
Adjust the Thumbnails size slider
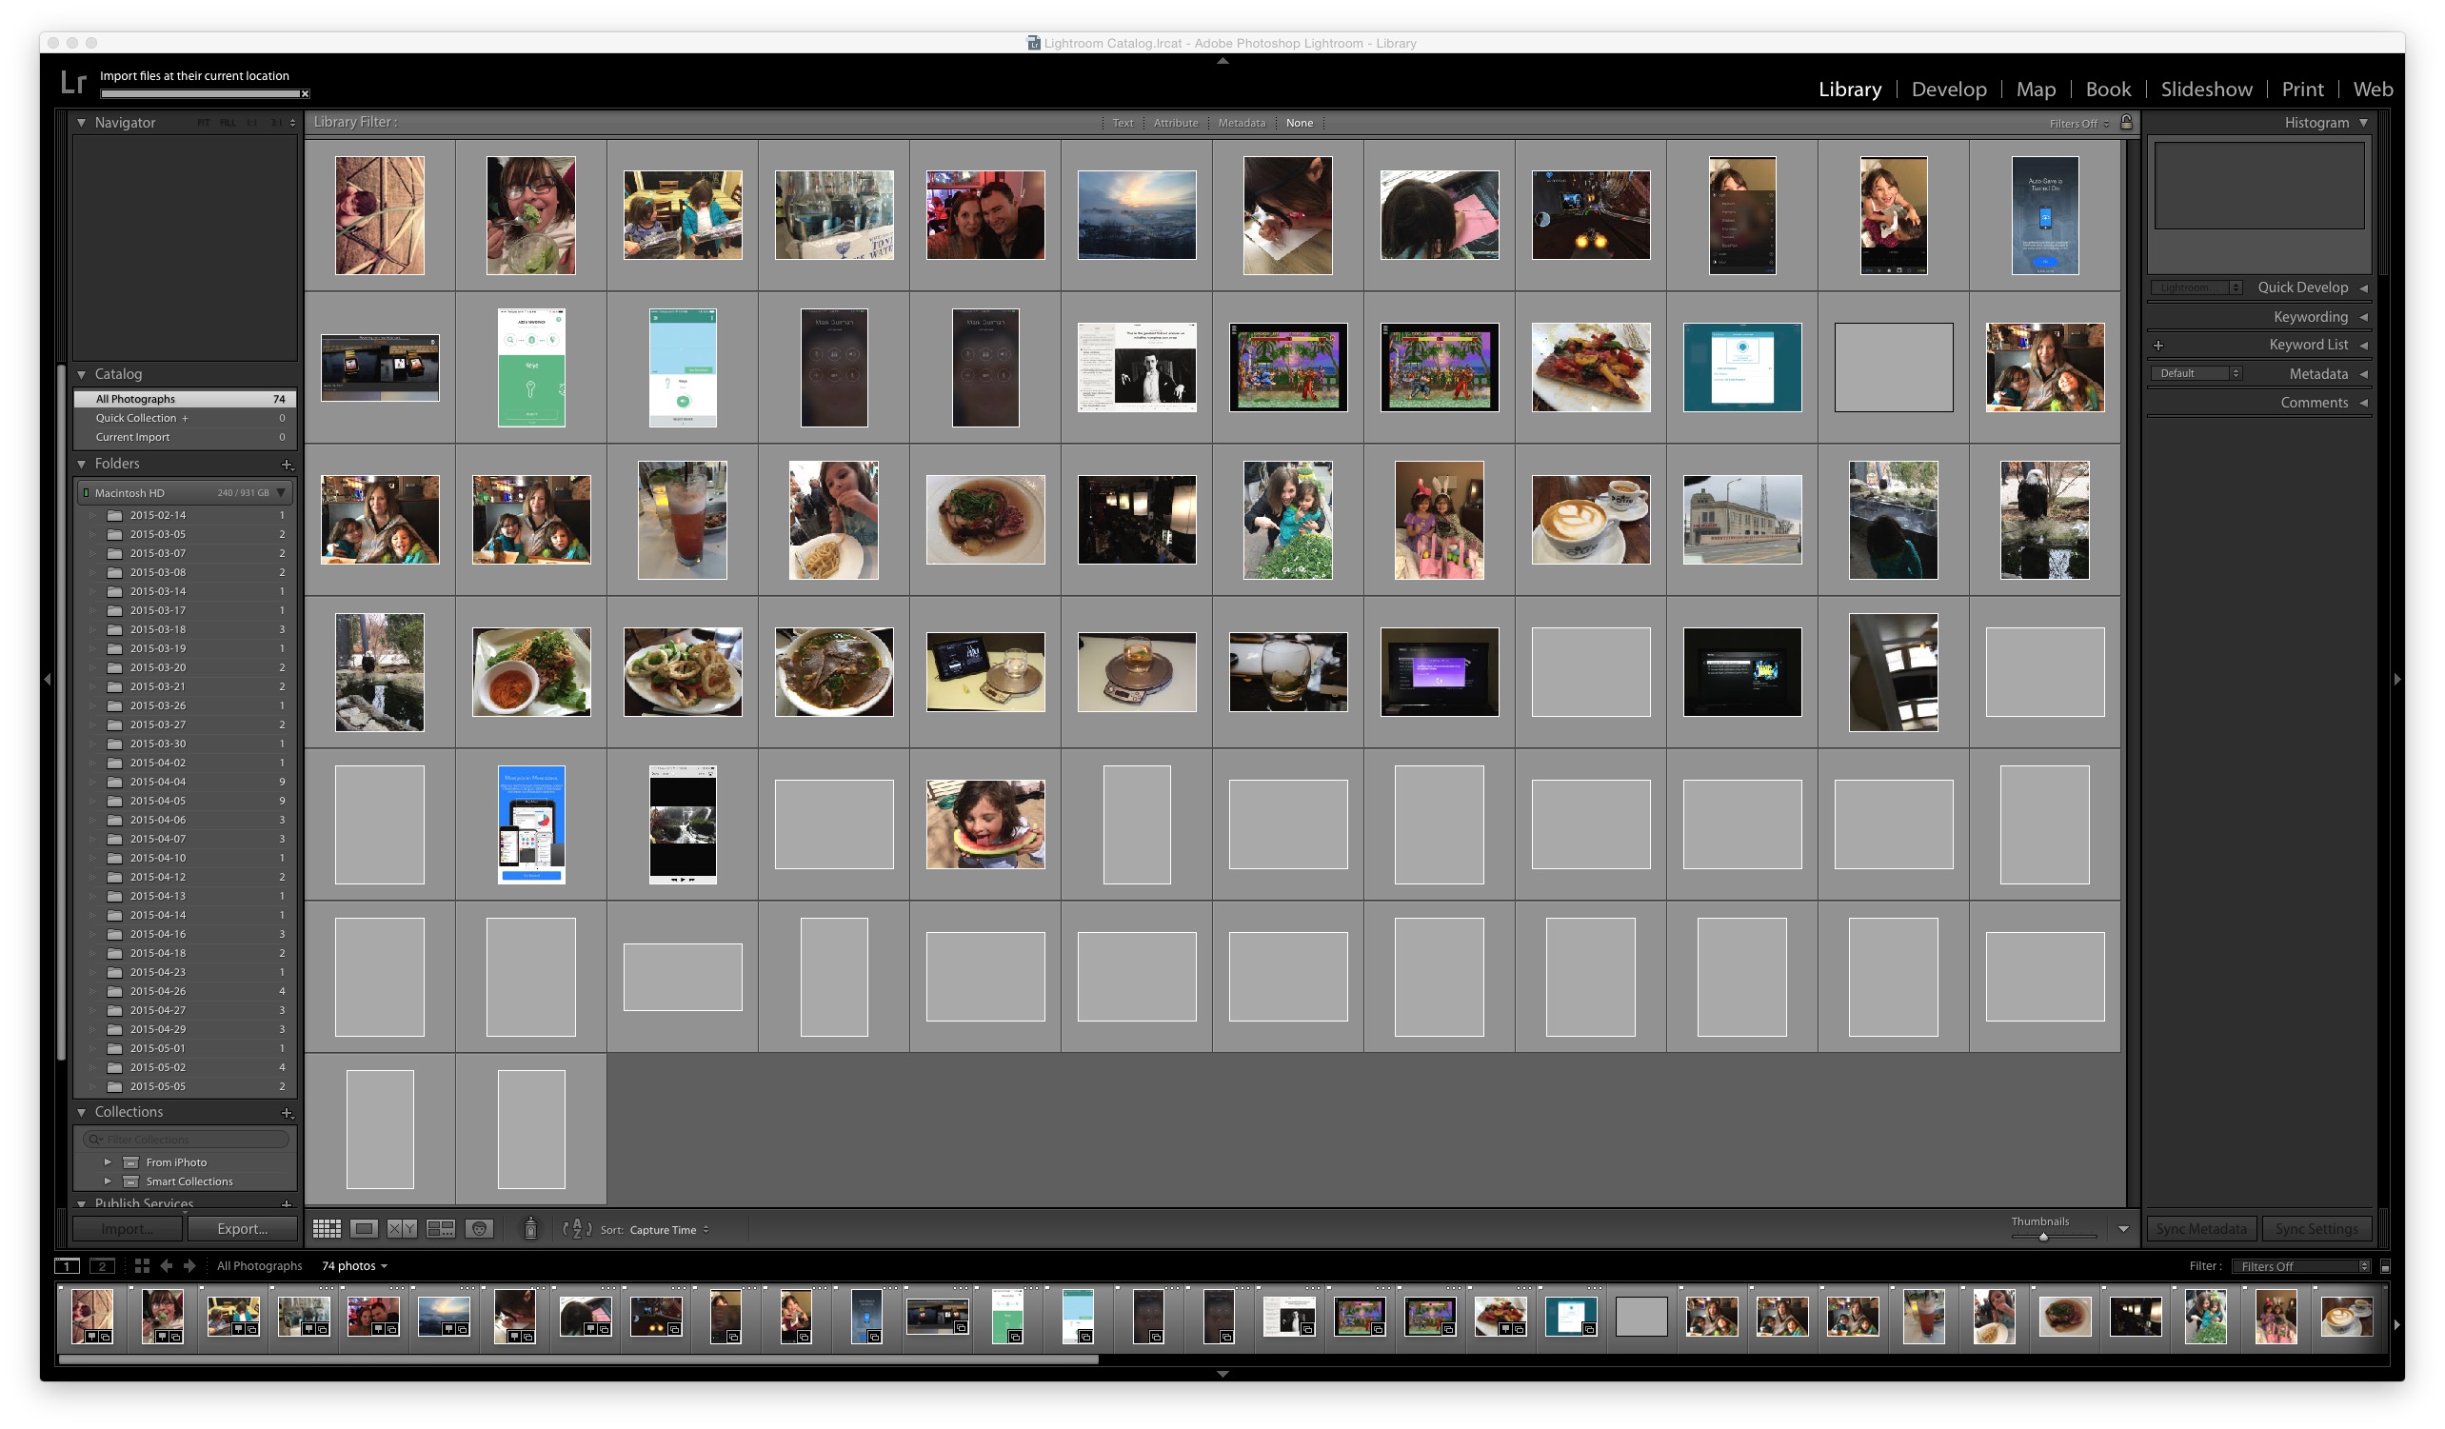coord(2042,1237)
